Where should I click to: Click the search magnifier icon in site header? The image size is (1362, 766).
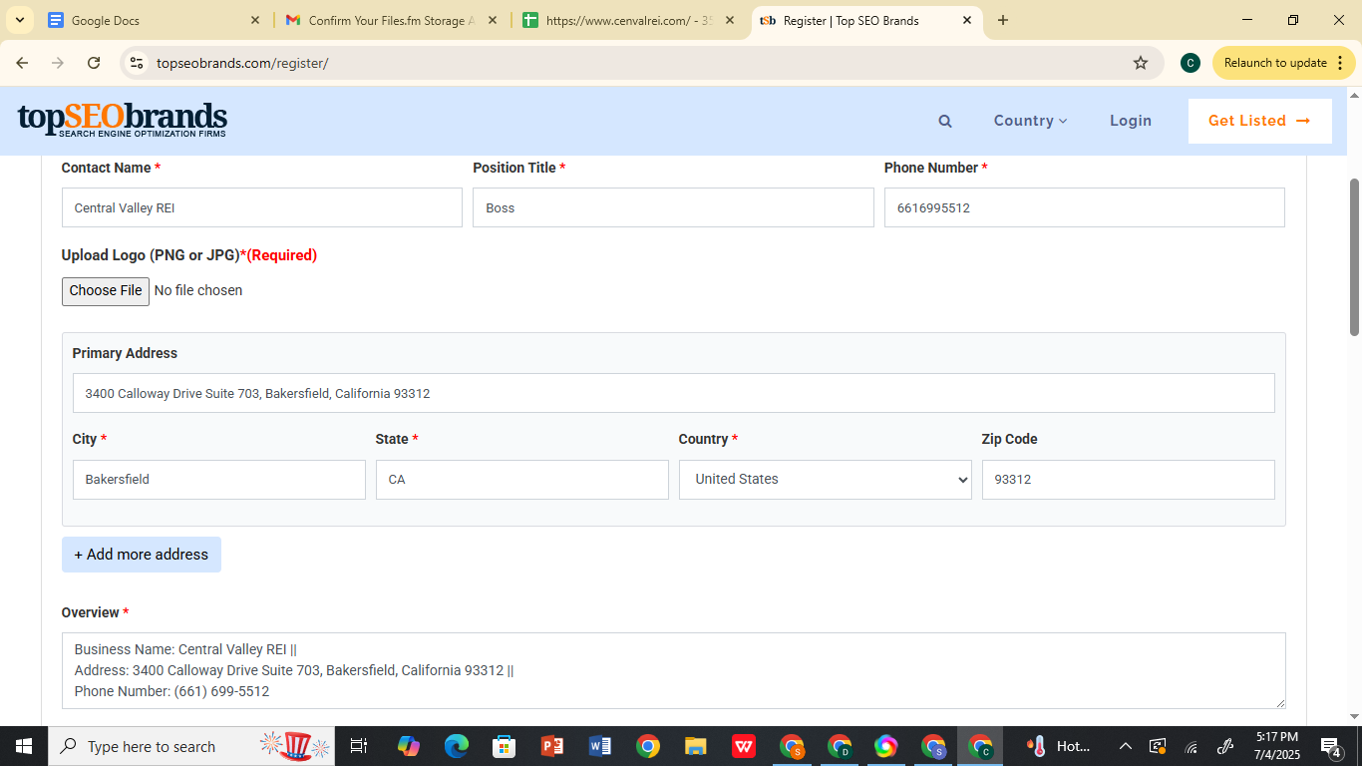[945, 121]
